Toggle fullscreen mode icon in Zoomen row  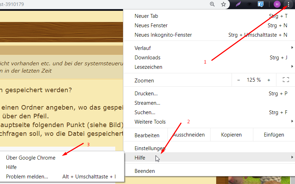tap(286, 80)
